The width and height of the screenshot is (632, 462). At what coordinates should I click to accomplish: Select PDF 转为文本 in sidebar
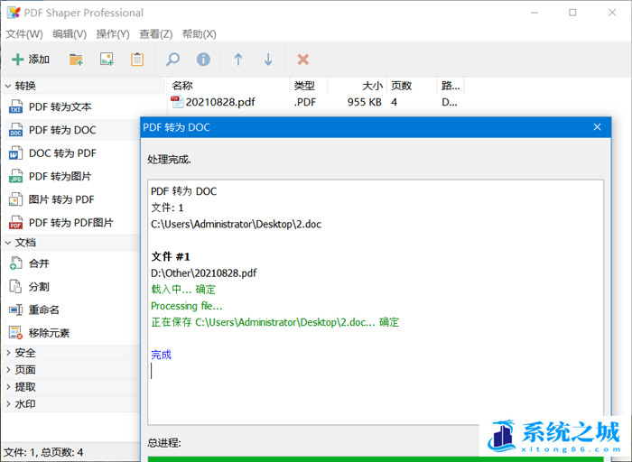pos(60,106)
